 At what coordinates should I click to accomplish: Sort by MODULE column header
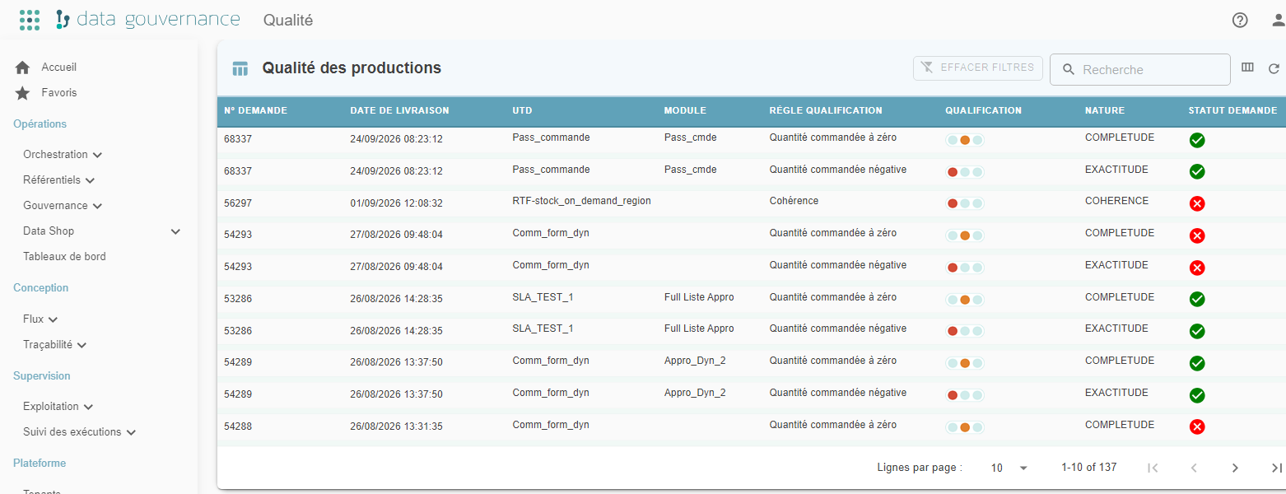point(685,110)
